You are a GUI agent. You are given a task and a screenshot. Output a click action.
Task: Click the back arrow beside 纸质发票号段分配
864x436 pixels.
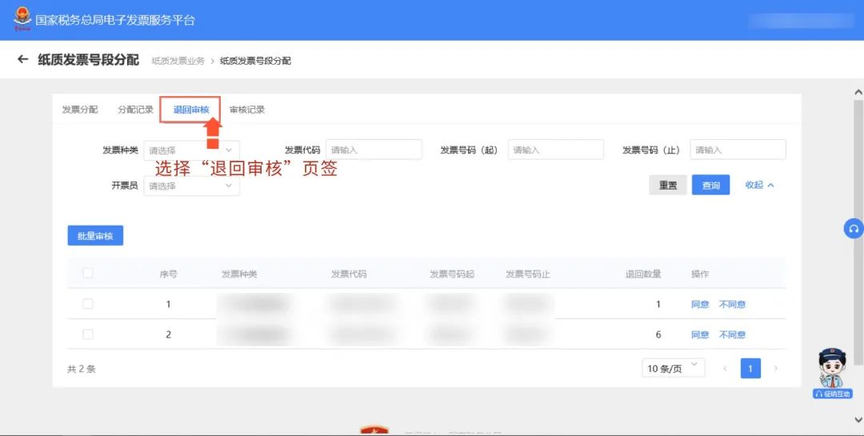[x=22, y=60]
